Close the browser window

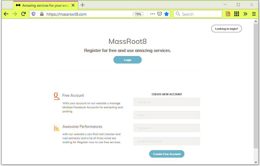252,5
